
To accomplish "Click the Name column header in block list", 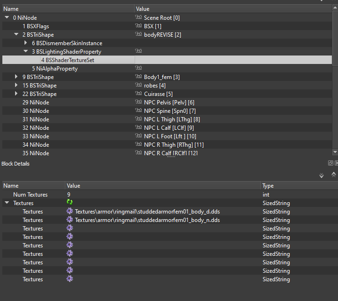I will point(68,9).
